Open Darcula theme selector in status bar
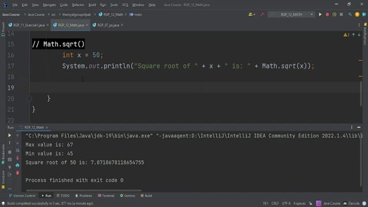368x207 pixels. 351,204
